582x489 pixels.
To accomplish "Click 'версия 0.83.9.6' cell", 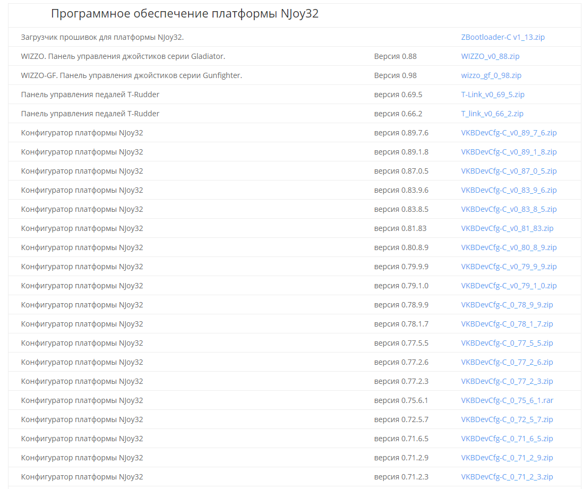I will click(401, 190).
